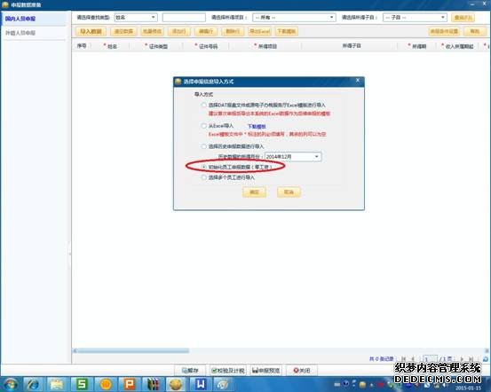
Task: Open the blue W Word icon in taskbar
Action: (201, 384)
